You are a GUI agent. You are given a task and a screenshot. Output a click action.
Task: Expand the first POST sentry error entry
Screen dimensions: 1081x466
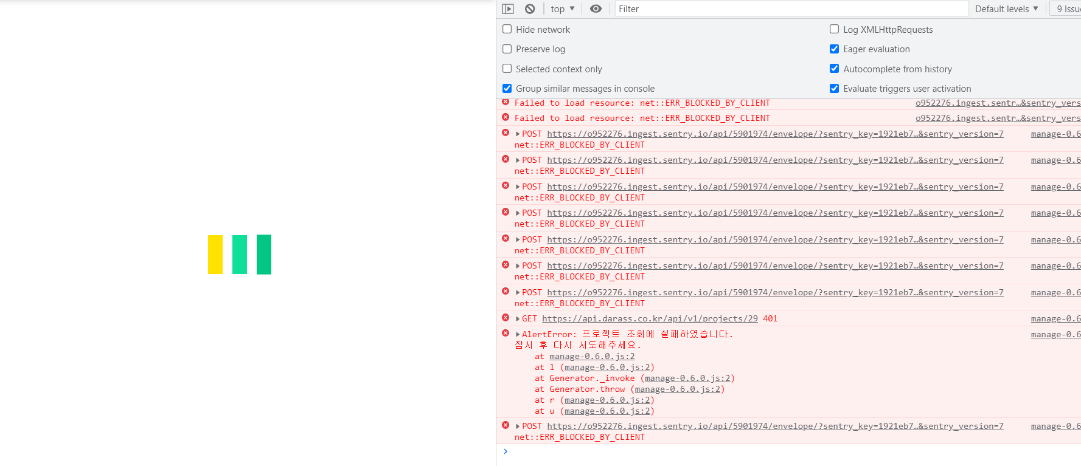518,134
